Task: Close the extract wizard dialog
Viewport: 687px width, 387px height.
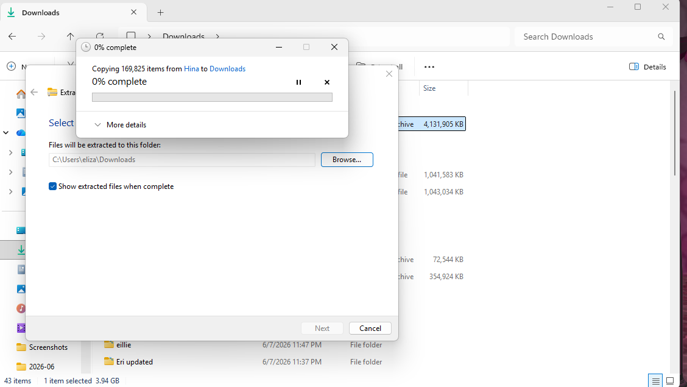Action: point(389,74)
